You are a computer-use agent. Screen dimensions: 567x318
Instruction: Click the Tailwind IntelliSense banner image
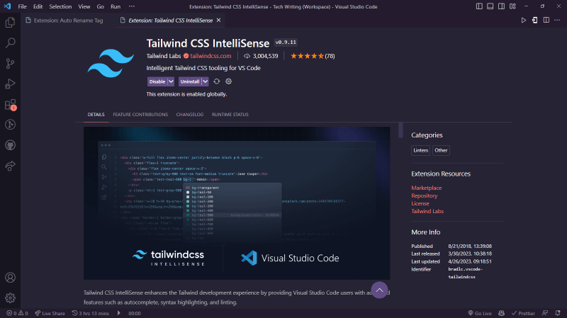(237, 203)
